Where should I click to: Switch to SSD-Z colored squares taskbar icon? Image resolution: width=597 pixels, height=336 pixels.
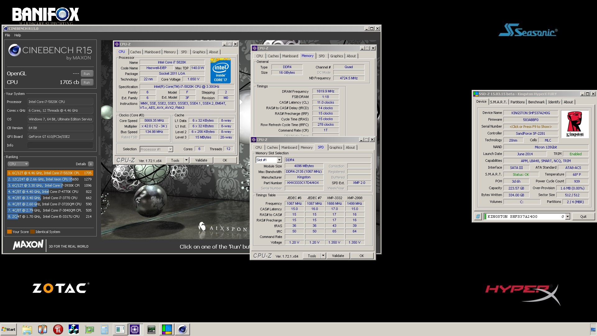pyautogui.click(x=167, y=329)
